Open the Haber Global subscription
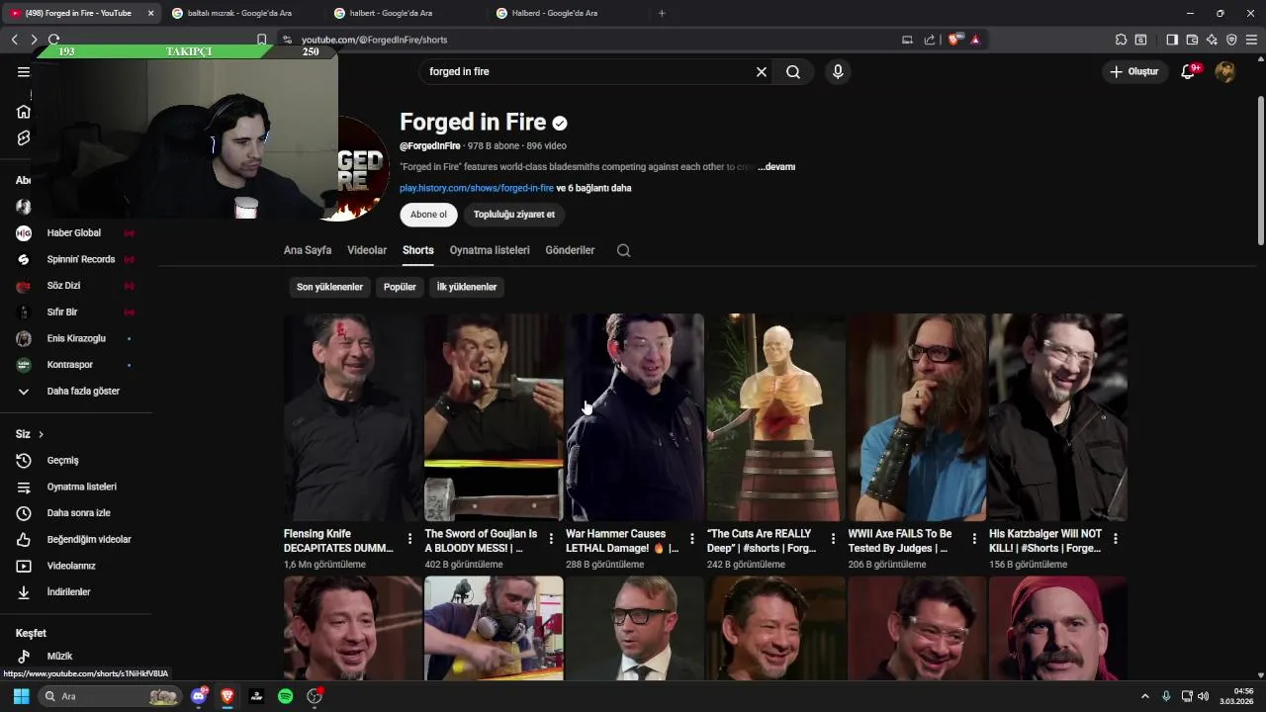The height and width of the screenshot is (712, 1266). [75, 233]
